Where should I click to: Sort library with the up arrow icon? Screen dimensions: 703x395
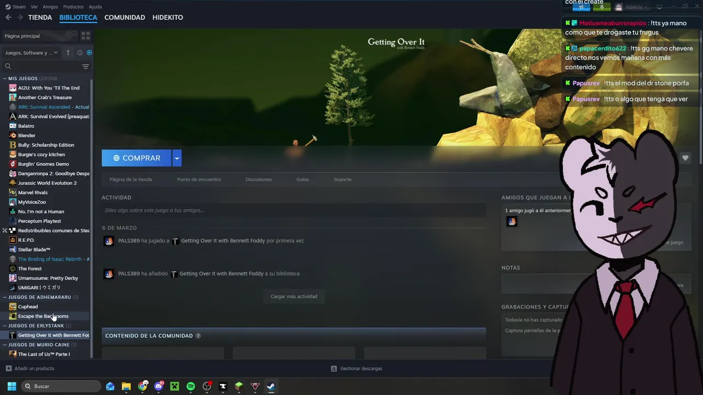pyautogui.click(x=68, y=53)
